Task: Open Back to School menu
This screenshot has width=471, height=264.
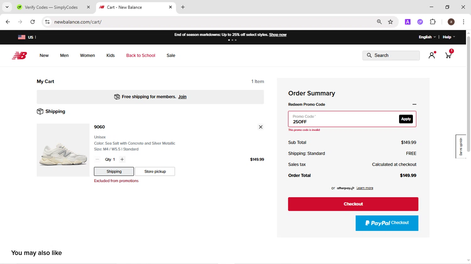Action: (x=141, y=55)
